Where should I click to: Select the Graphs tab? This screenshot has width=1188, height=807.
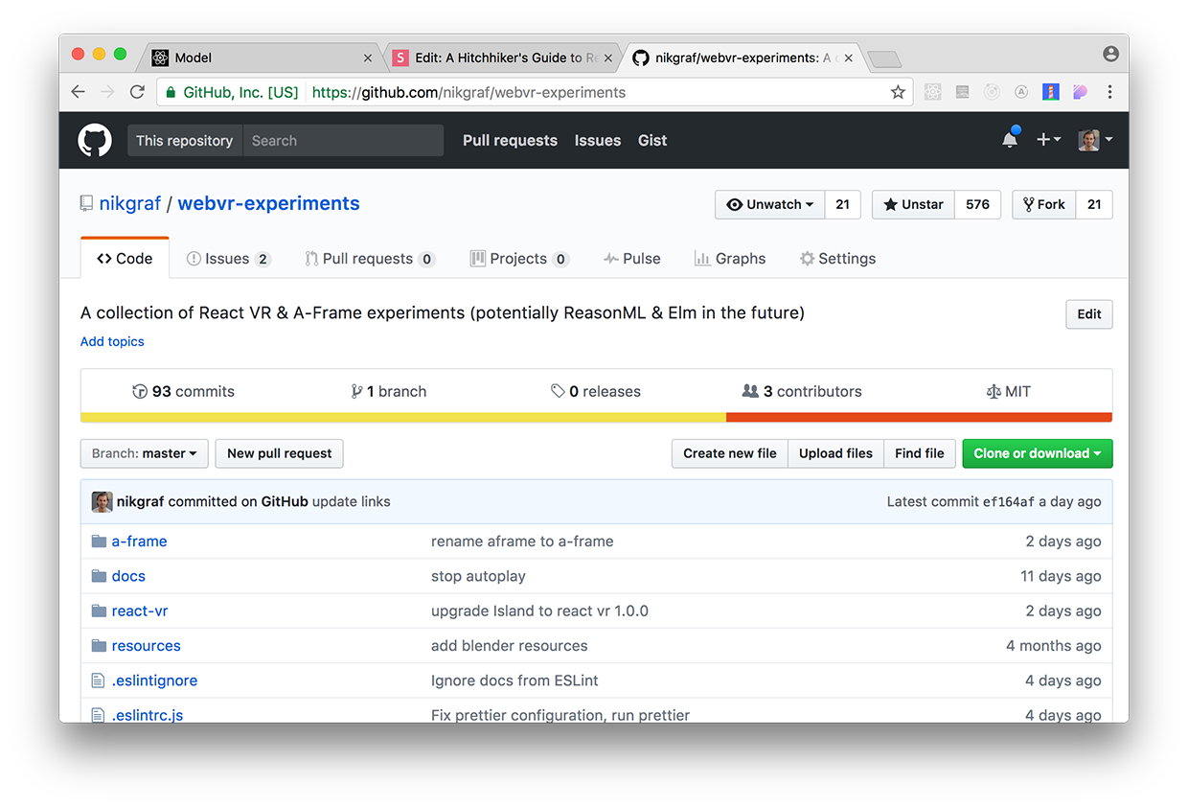point(730,259)
